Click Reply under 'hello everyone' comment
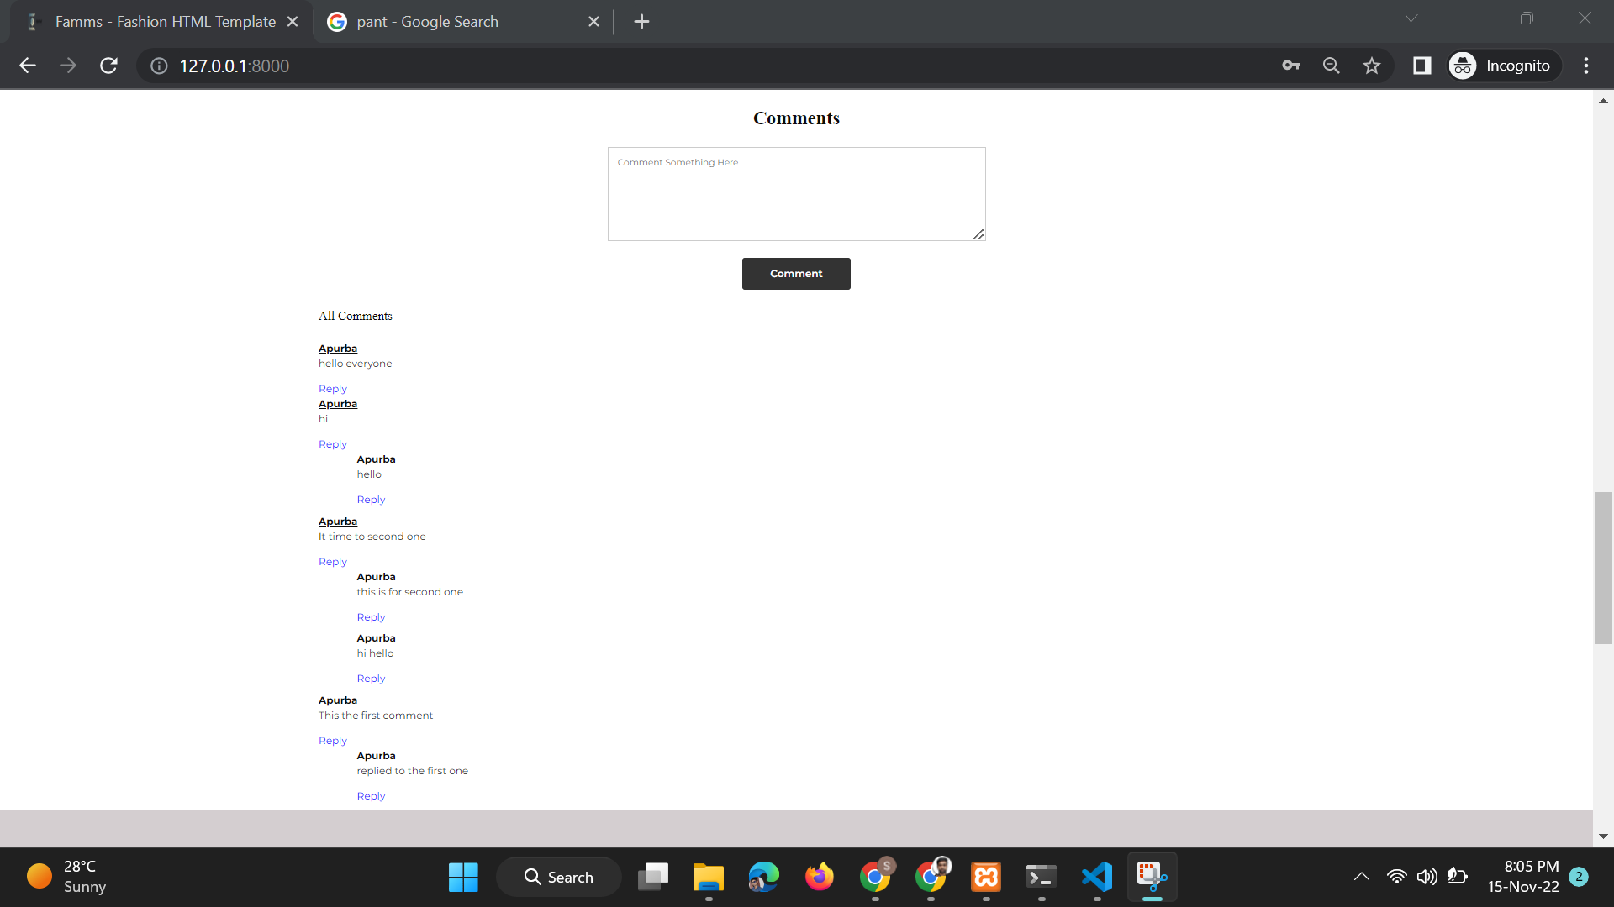Screen dimensions: 1614x907 332,388
